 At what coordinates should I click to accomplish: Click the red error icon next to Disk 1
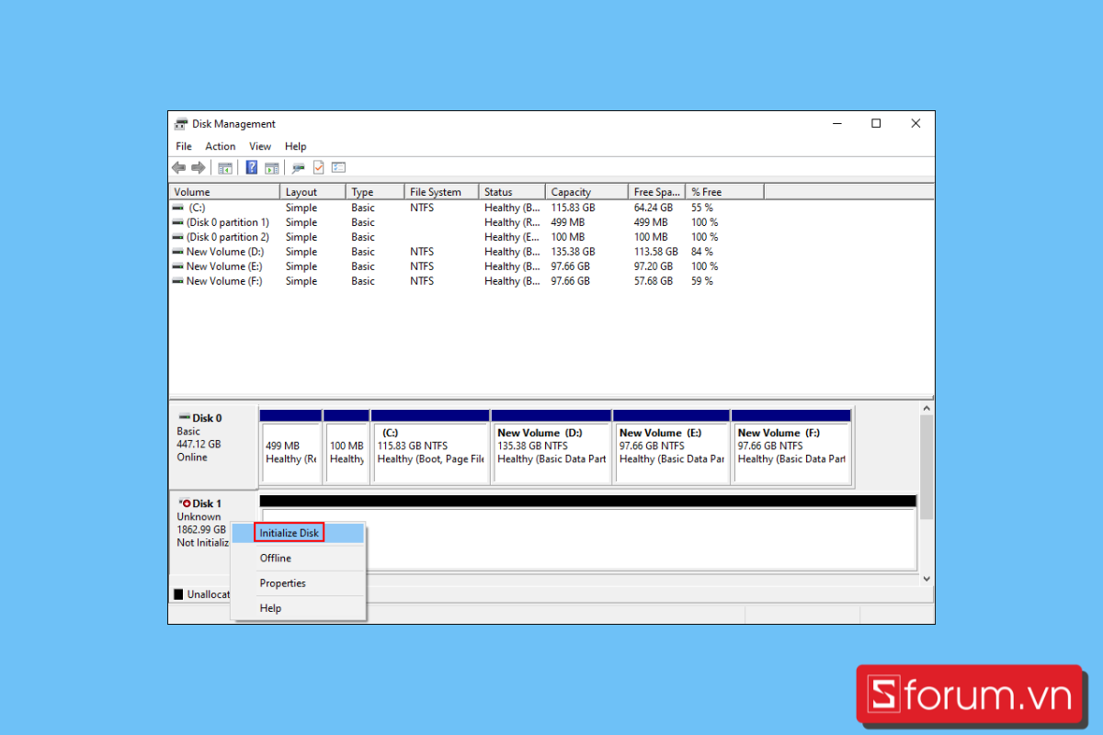click(184, 503)
